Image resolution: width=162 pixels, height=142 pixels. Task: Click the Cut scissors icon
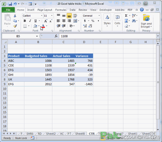click(15, 16)
